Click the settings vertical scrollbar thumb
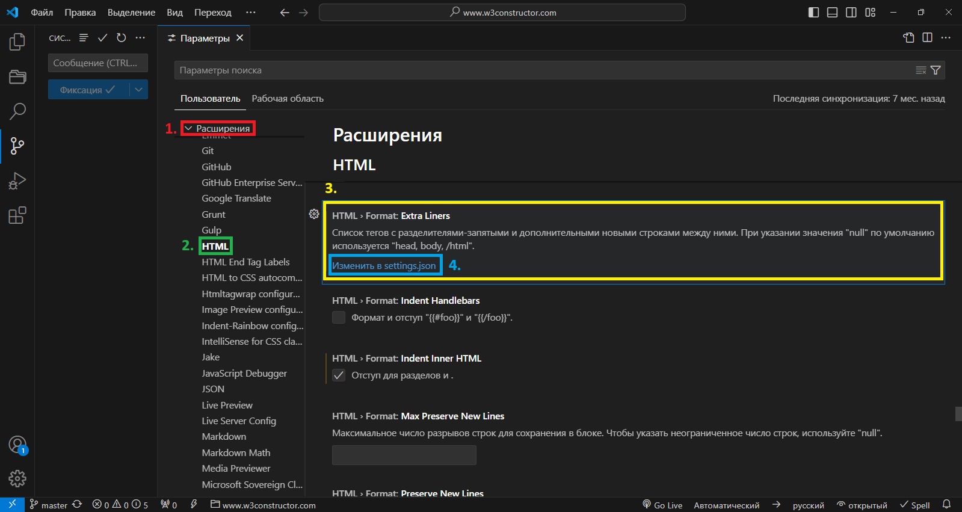 coord(958,414)
